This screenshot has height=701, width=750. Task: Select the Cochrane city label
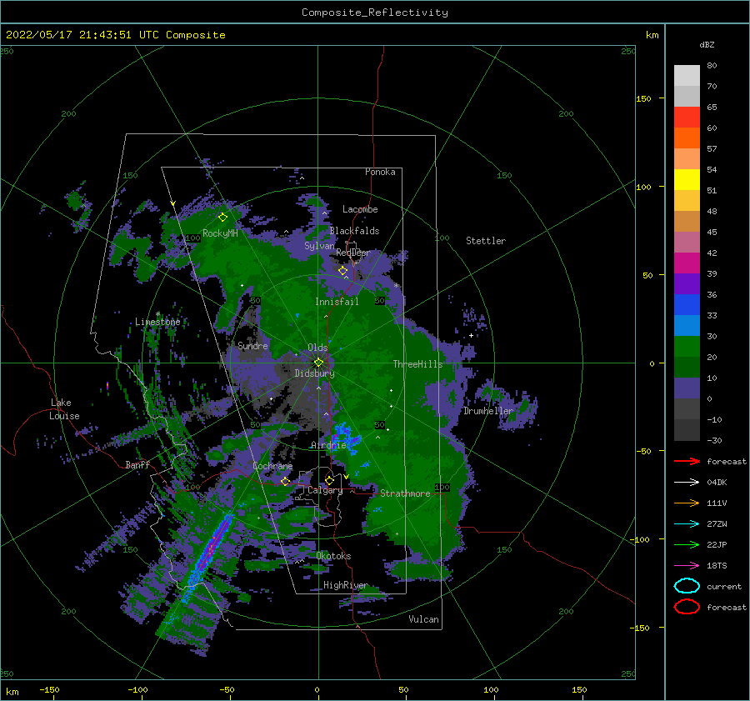coord(272,466)
